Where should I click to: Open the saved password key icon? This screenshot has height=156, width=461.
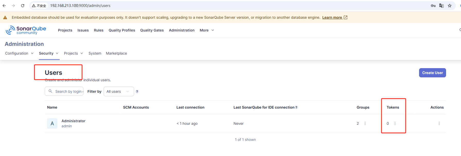(433, 6)
